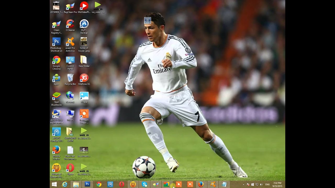
Task: Open Photoshop - Shortcut (2) on desktop
Action: [56, 45]
